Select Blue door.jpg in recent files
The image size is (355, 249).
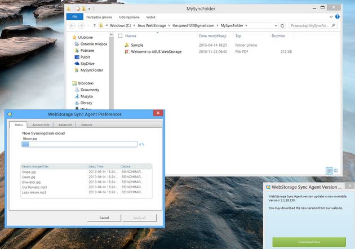[31, 182]
